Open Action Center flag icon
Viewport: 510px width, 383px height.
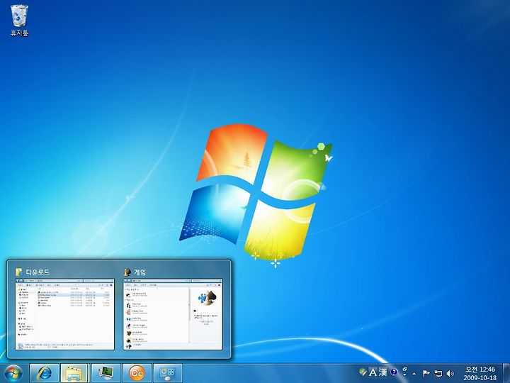pos(426,373)
